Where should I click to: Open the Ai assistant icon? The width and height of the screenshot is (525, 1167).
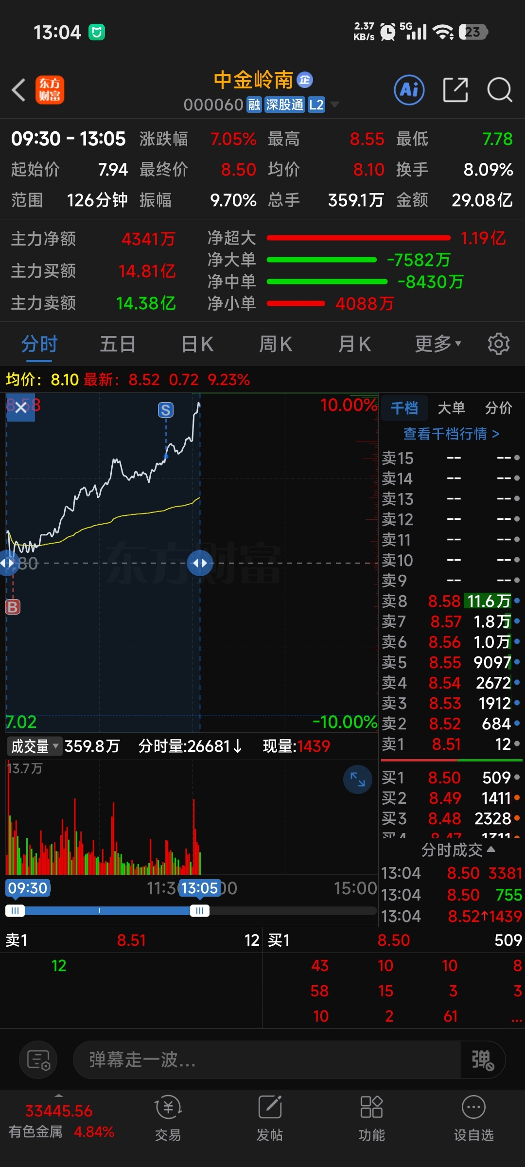(409, 90)
